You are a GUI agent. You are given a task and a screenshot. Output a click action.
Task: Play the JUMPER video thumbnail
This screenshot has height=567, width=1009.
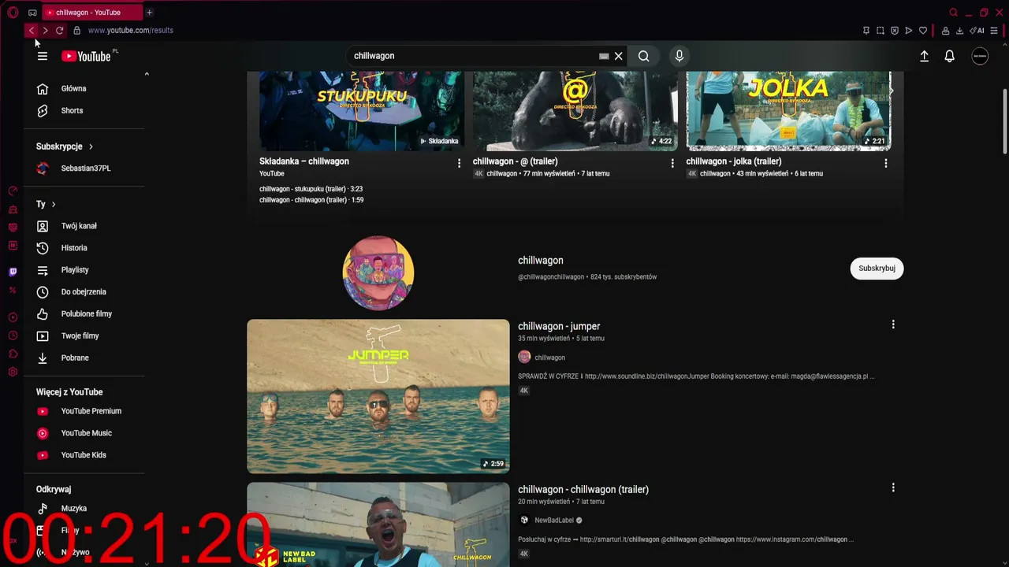[x=378, y=396]
